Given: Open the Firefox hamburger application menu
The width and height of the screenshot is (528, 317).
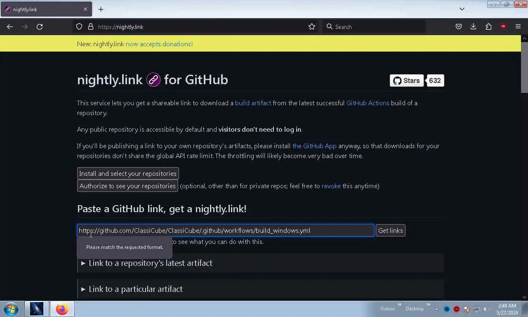Looking at the screenshot, I should (x=518, y=27).
